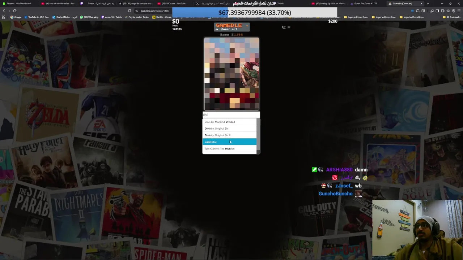Image resolution: width=463 pixels, height=260 pixels.
Task: Select 'Divinity: Original Sin II' suggestion
Action: [229, 135]
